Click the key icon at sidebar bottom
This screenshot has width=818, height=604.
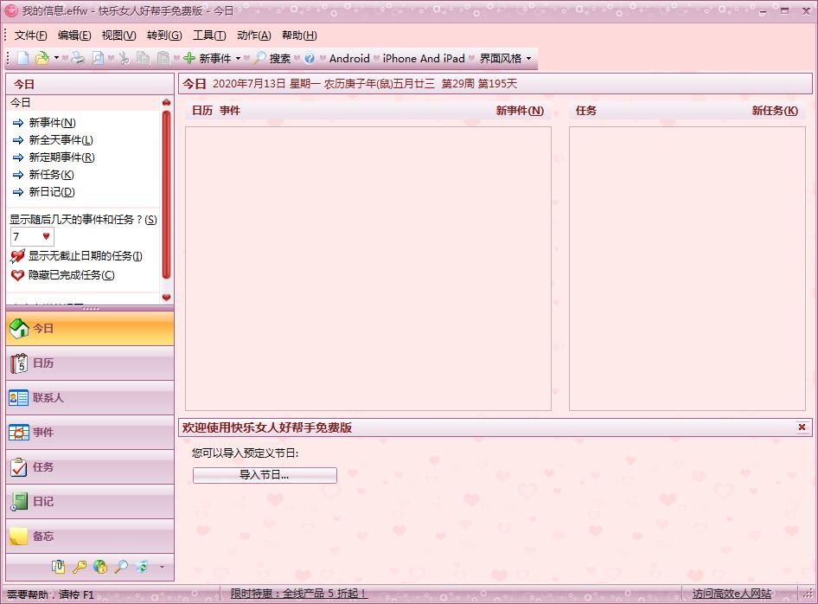click(x=81, y=567)
